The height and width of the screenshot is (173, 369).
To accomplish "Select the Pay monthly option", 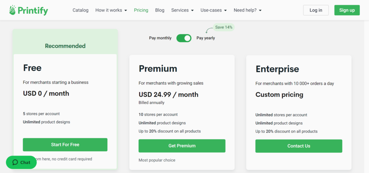I will click(160, 38).
